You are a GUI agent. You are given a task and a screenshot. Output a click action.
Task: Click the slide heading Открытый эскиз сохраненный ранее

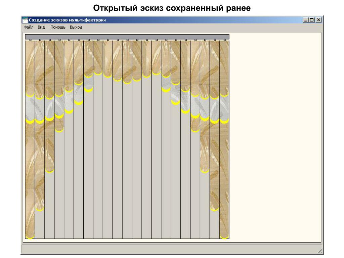tap(172, 8)
